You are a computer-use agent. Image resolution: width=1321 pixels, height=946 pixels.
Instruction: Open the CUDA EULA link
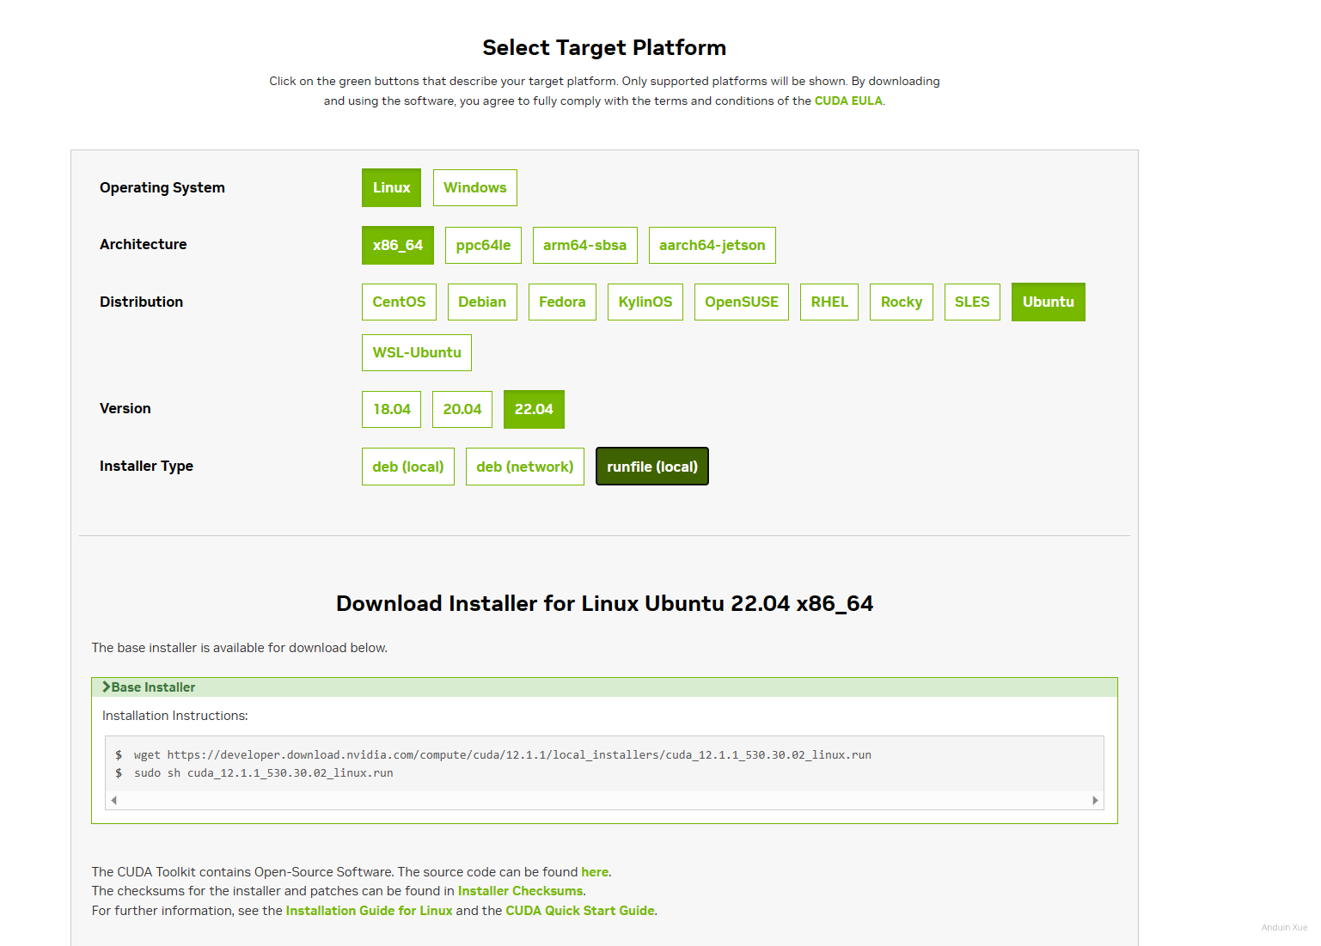847,101
